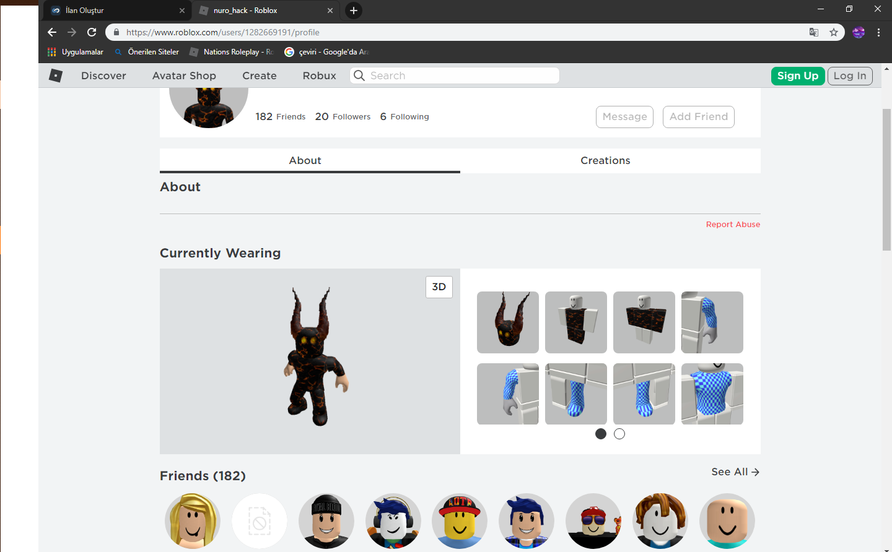The width and height of the screenshot is (892, 552).
Task: Open Robux in the navigation bar
Action: coord(320,75)
